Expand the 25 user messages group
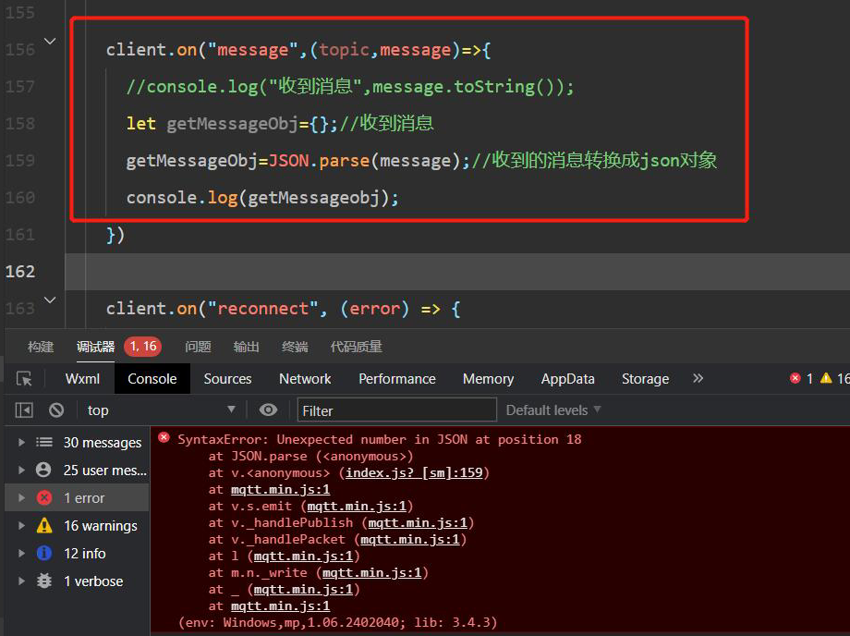850x636 pixels. 21,470
